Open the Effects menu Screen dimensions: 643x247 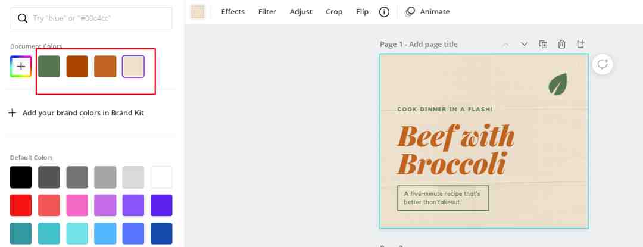click(x=233, y=12)
